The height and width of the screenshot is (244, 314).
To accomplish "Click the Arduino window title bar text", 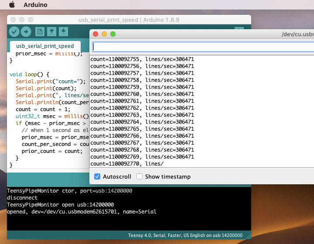I will (129, 20).
